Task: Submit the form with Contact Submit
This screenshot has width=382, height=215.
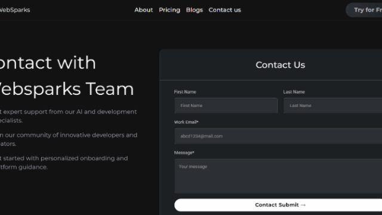Action: click(x=278, y=205)
